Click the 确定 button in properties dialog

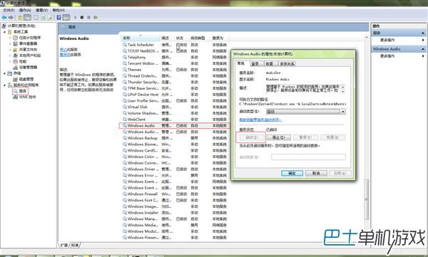292,173
